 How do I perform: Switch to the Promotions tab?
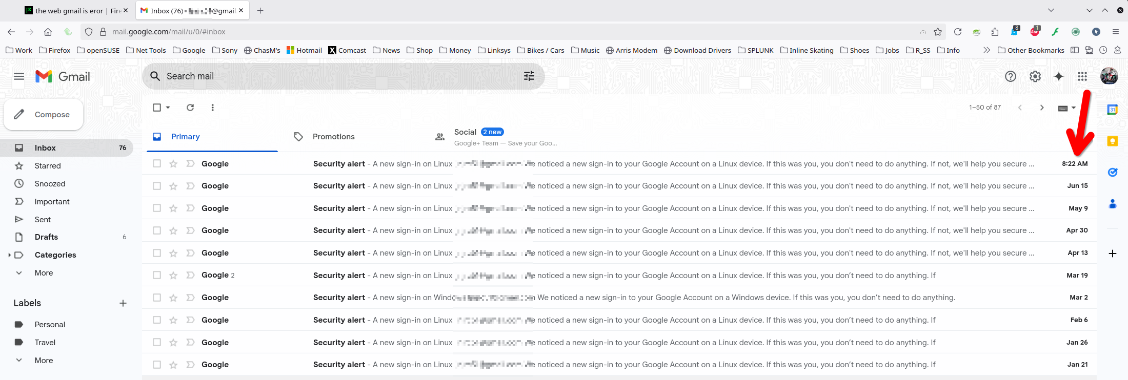[333, 137]
